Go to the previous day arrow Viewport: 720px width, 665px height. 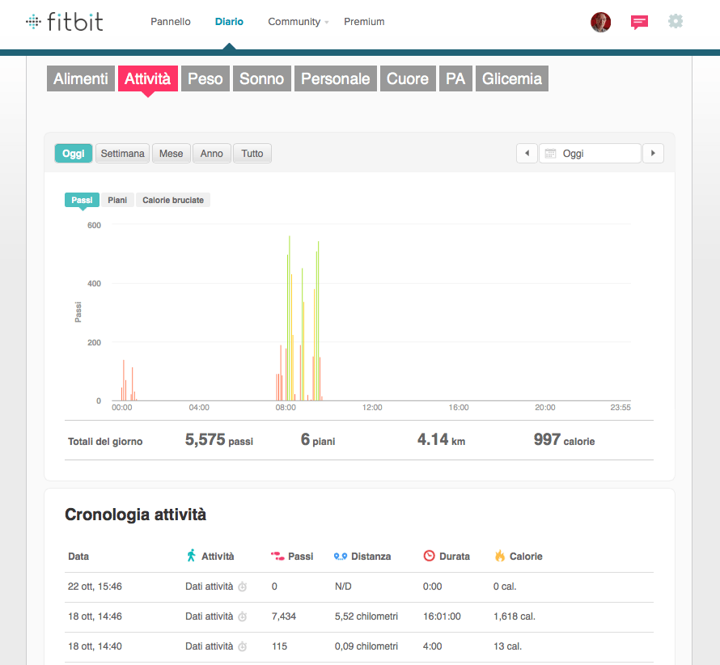coord(527,154)
